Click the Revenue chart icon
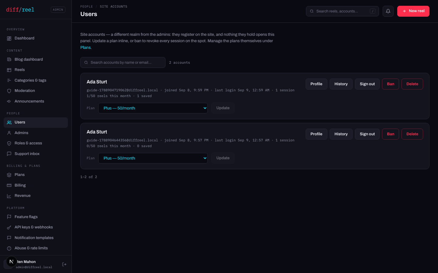 pos(9,196)
